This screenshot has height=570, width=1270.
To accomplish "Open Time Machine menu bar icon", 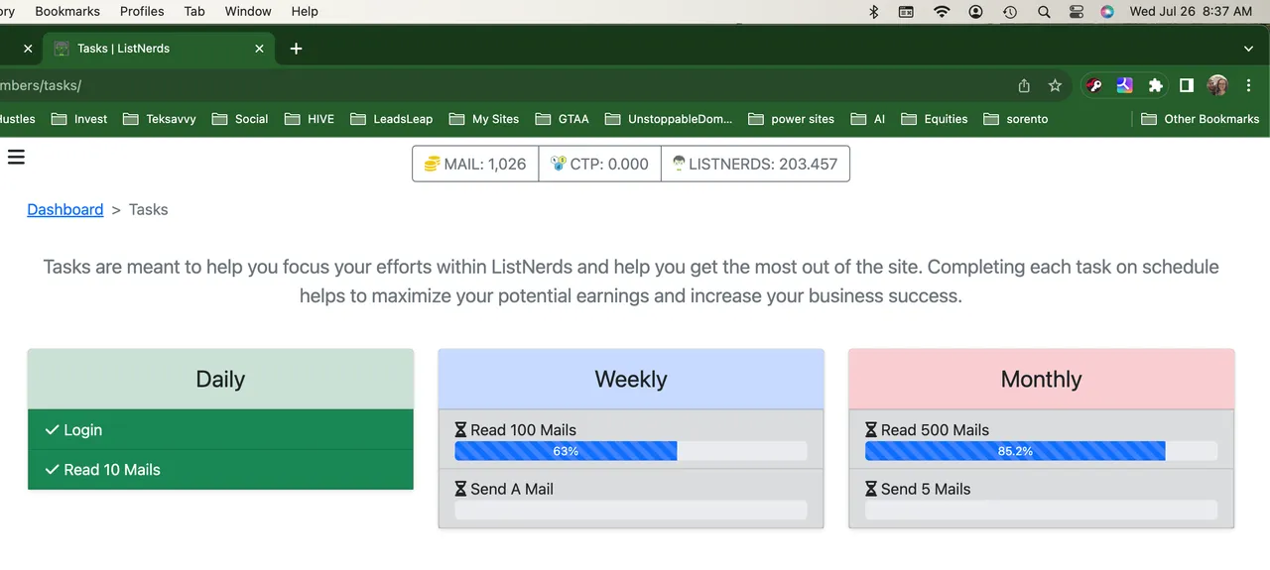I will point(1010,12).
